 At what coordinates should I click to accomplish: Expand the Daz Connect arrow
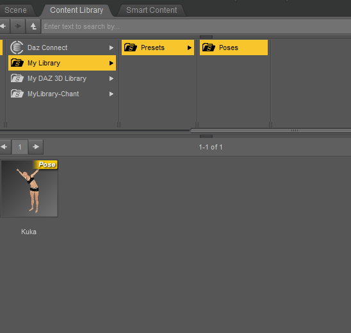[111, 47]
